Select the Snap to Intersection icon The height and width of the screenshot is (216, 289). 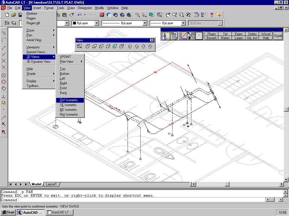(x=4, y=61)
